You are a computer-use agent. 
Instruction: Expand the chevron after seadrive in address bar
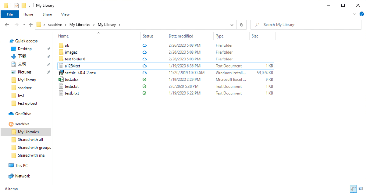point(66,25)
